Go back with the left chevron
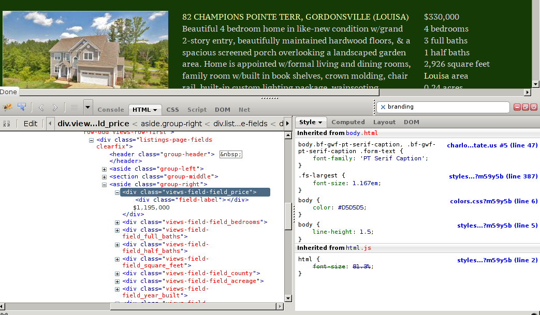Viewport: 540px width, 315px height. pyautogui.click(x=41, y=108)
